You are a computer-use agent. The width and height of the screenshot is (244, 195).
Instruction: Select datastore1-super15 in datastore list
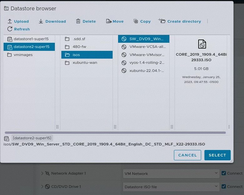click(29, 39)
